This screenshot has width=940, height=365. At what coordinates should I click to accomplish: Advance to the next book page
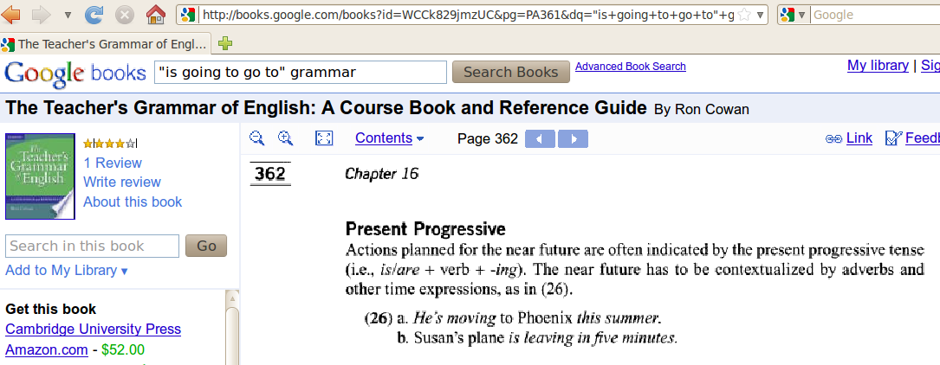pyautogui.click(x=573, y=139)
